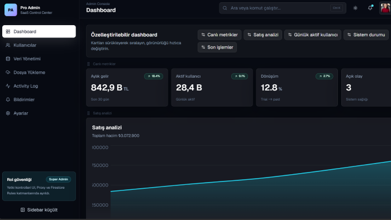Toggle Son işlemler card visibility
Image resolution: width=391 pixels, height=220 pixels.
tap(217, 47)
